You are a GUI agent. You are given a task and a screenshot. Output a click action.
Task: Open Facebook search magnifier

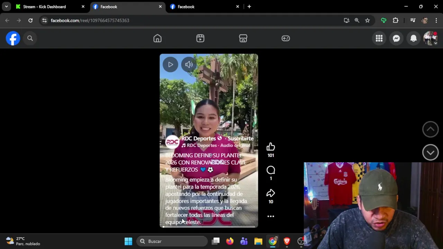click(x=30, y=38)
